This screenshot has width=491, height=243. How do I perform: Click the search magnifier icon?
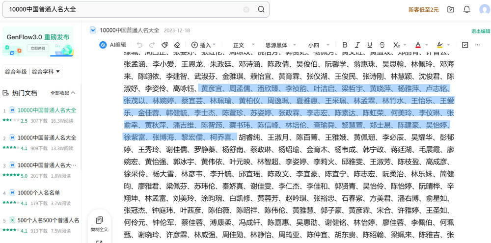(x=261, y=9)
